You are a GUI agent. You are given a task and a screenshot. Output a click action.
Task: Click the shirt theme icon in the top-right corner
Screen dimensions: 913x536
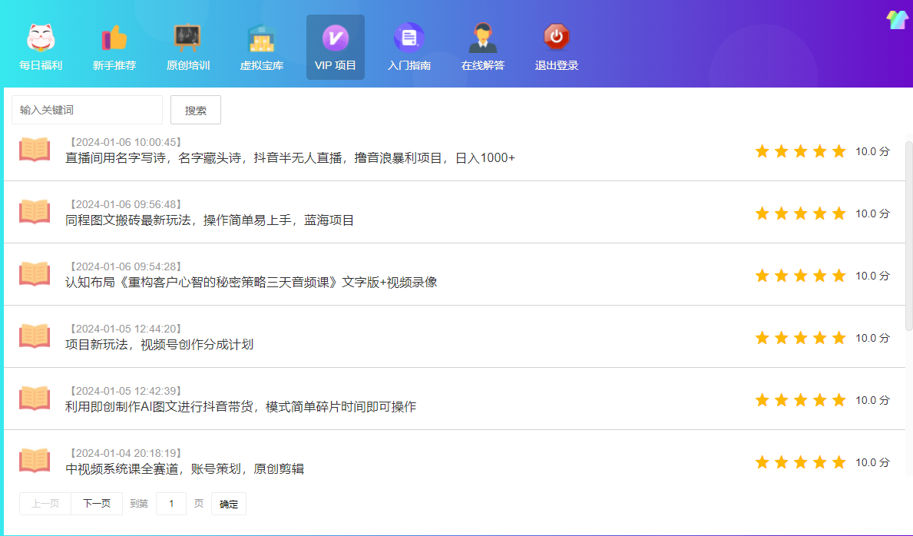[x=897, y=20]
